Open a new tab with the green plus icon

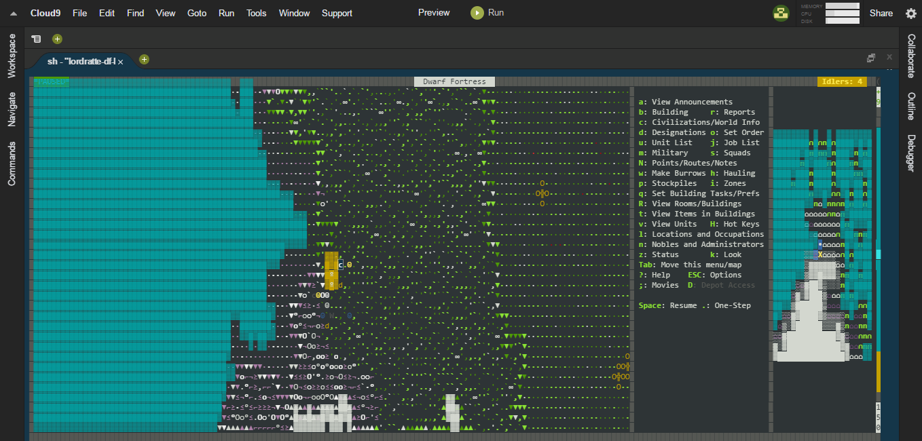click(x=57, y=39)
